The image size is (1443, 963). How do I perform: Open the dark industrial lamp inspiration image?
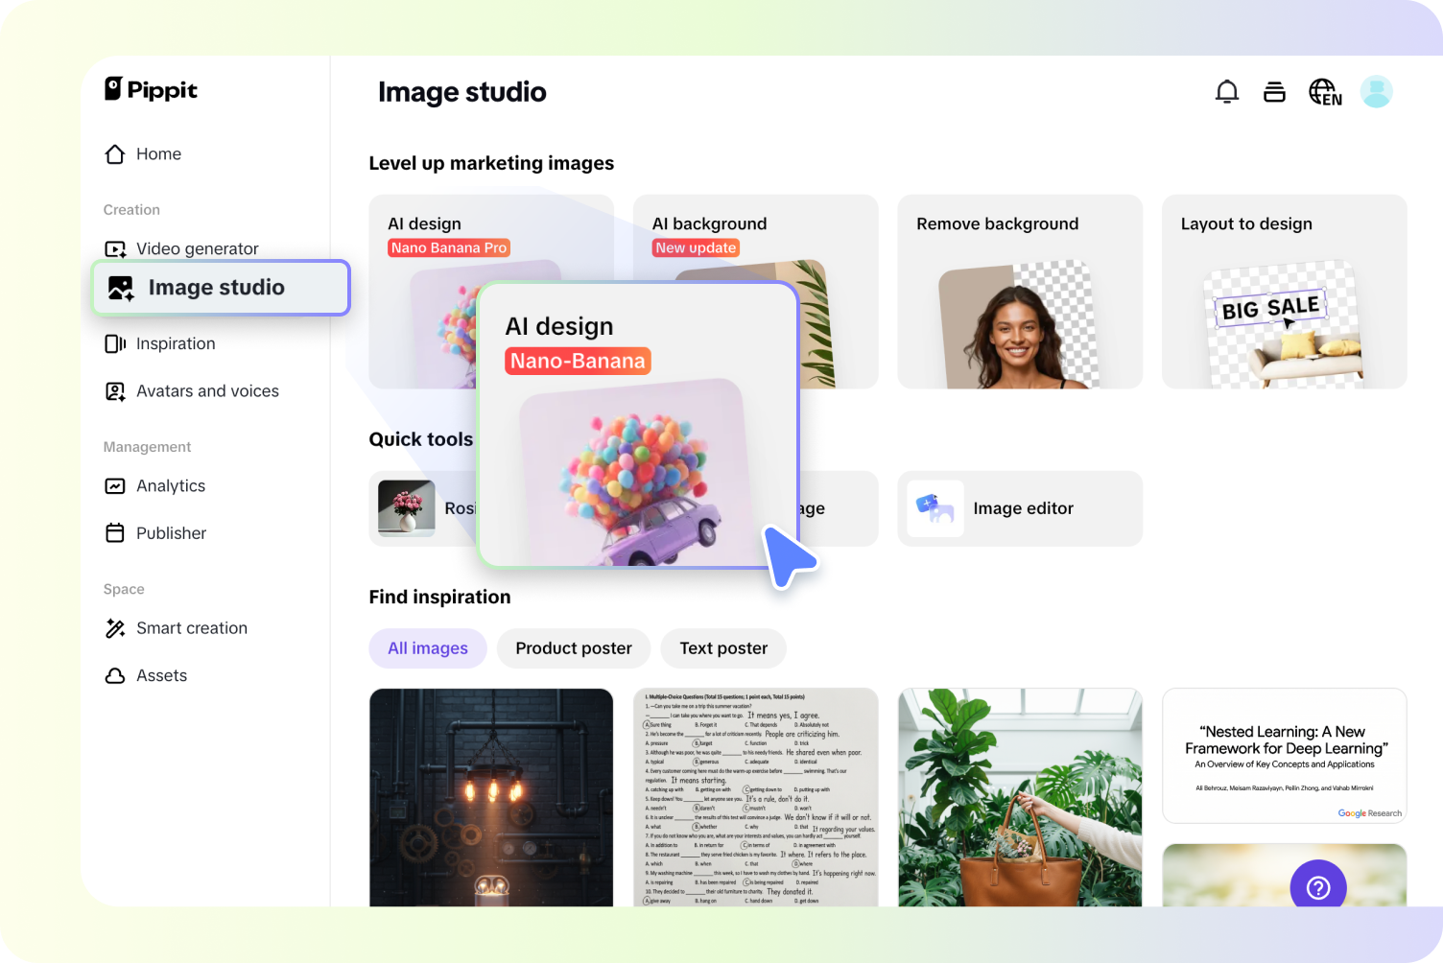(x=491, y=798)
